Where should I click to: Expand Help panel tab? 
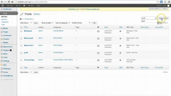point(165,9)
